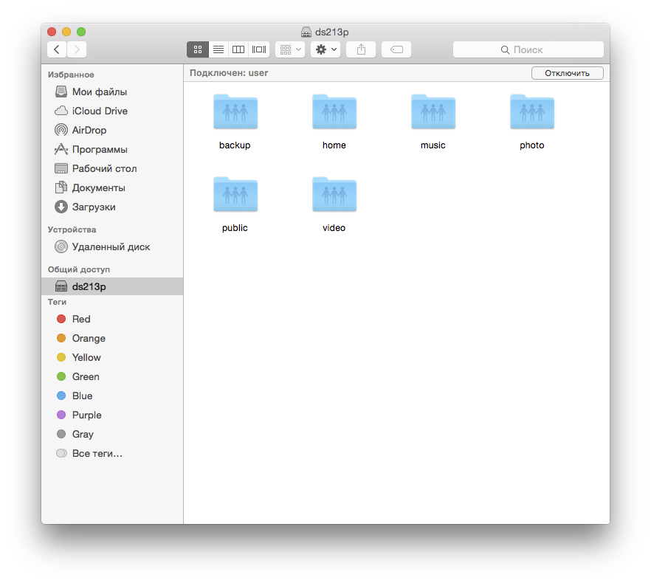Image resolution: width=651 pixels, height=583 pixels.
Task: Click the ds213p title bar proxy icon
Action: pos(306,32)
